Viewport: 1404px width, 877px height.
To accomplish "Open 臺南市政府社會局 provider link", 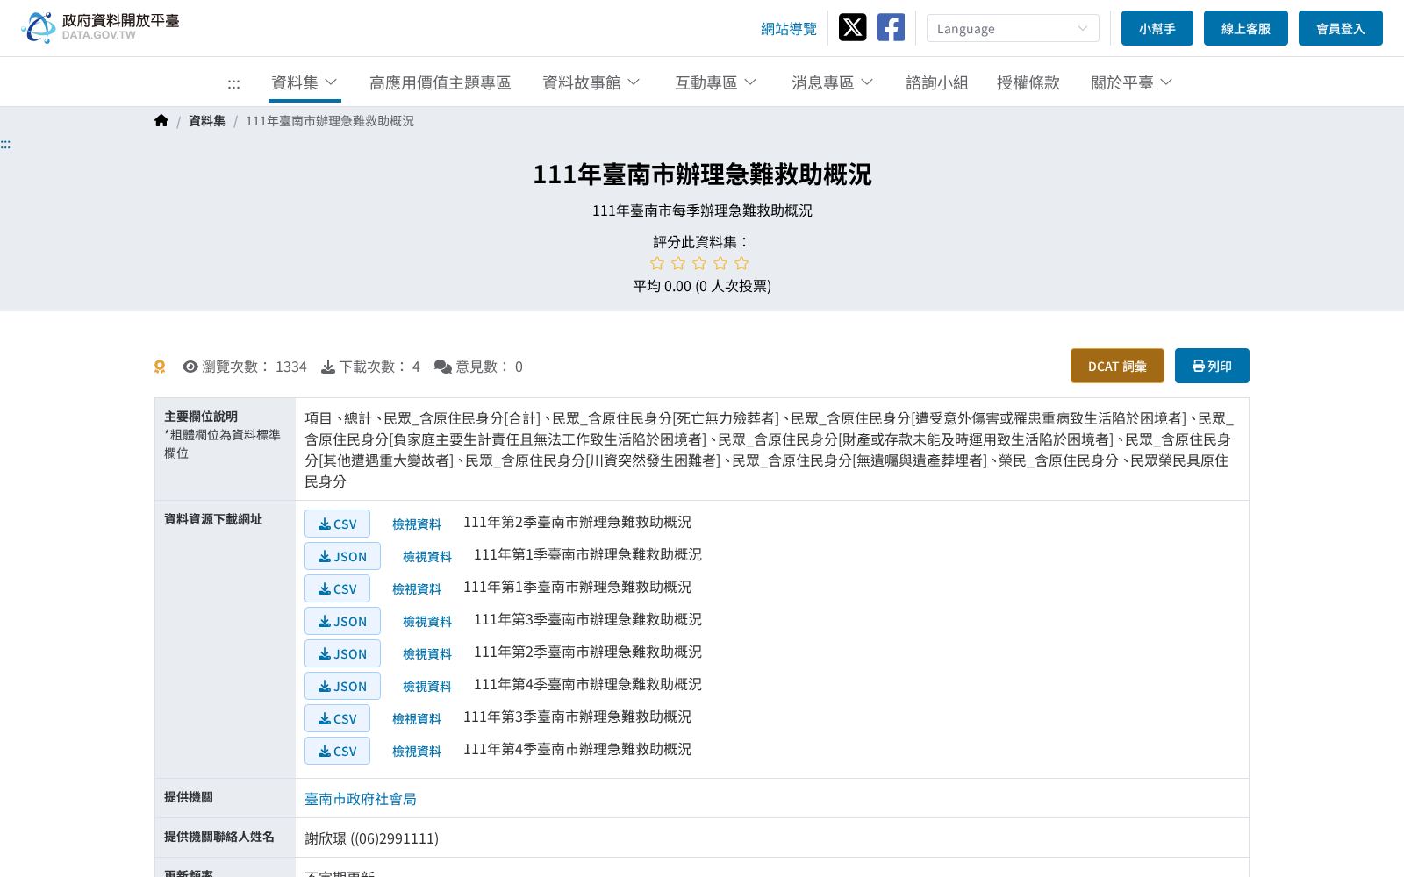I will click(x=361, y=799).
